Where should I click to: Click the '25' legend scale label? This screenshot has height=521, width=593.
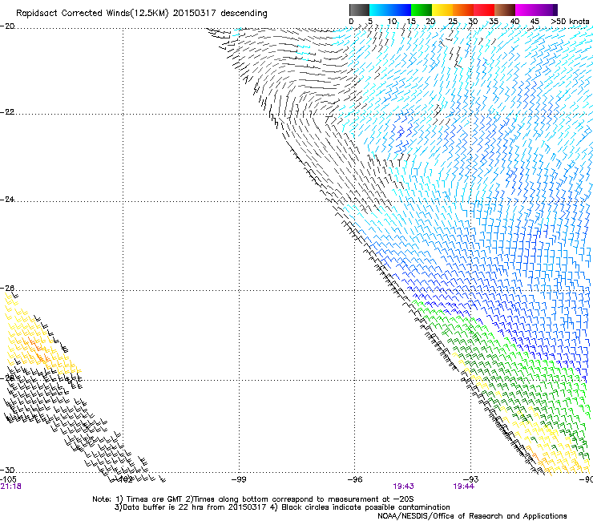(453, 22)
